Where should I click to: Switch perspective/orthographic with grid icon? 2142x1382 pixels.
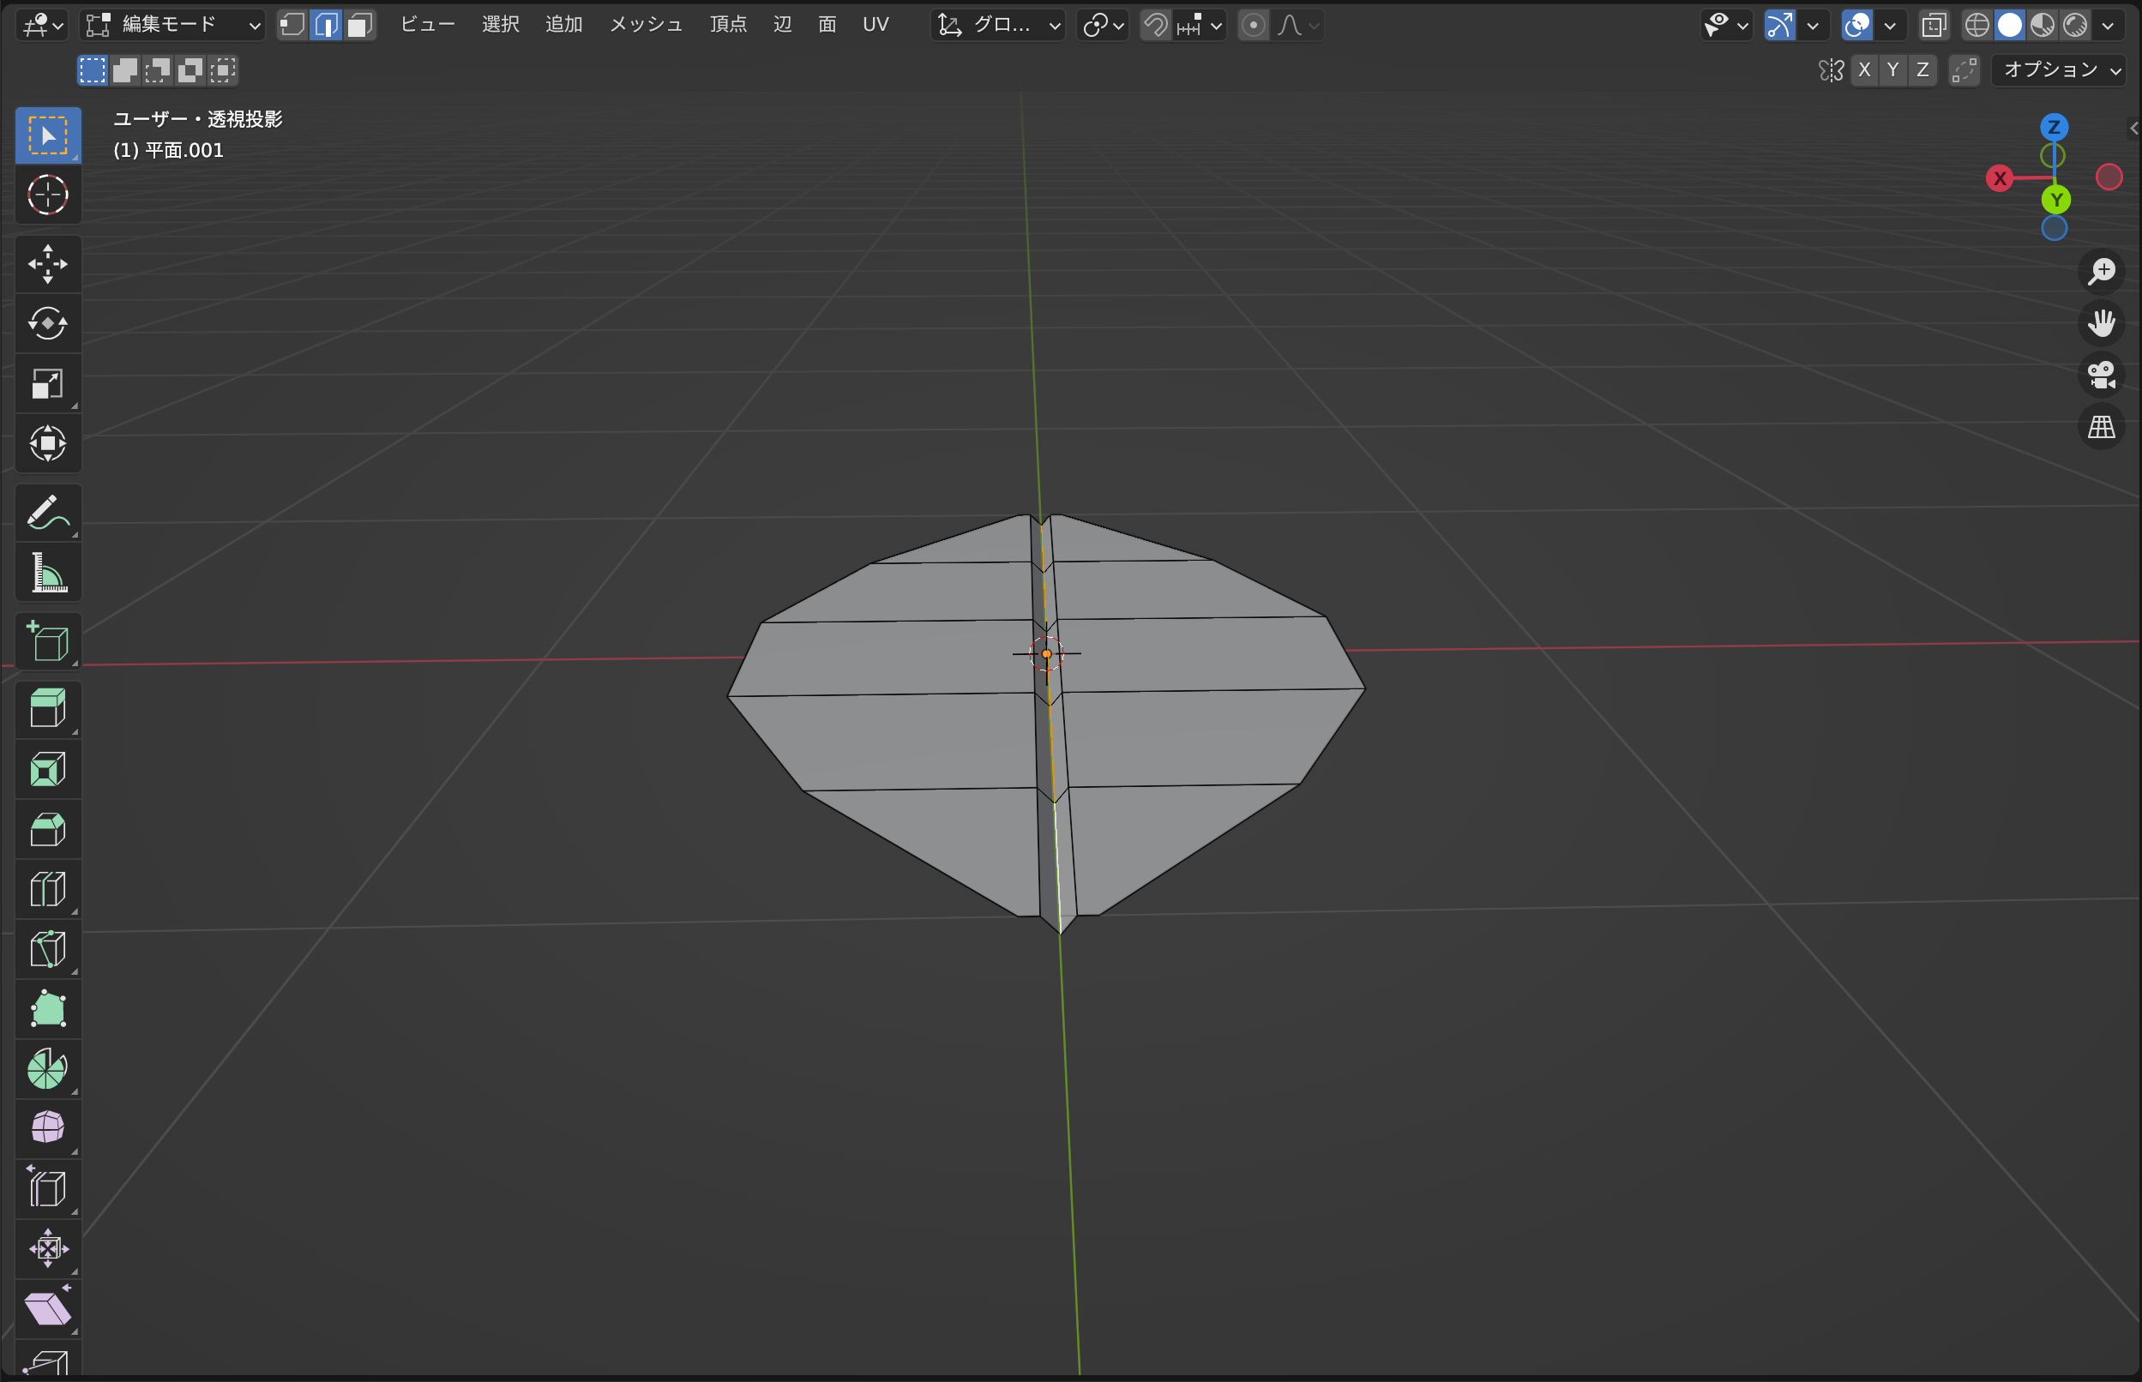pos(2101,427)
